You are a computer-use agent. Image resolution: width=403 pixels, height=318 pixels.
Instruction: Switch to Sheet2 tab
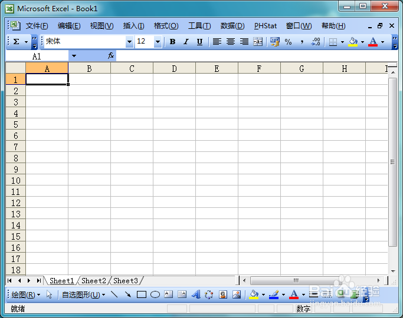click(x=94, y=281)
